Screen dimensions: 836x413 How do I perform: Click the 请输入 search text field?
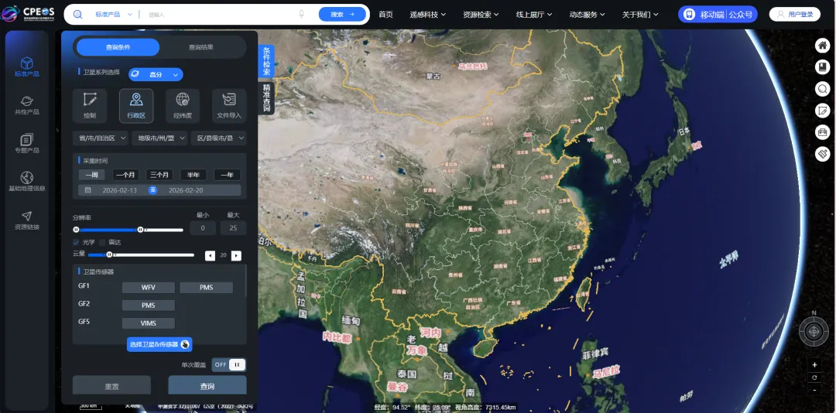tap(218, 15)
